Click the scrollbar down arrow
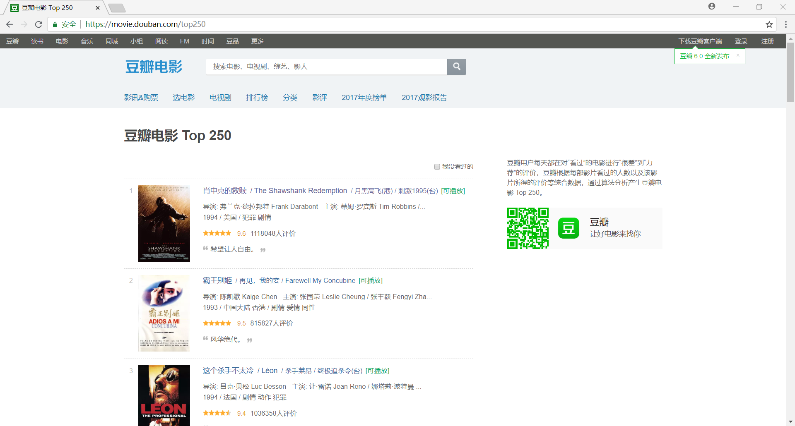This screenshot has width=795, height=426. [790, 422]
